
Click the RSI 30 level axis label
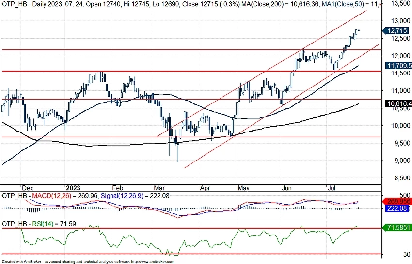tap(407, 254)
